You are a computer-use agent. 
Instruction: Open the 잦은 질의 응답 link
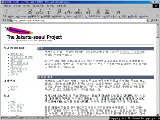(19, 63)
